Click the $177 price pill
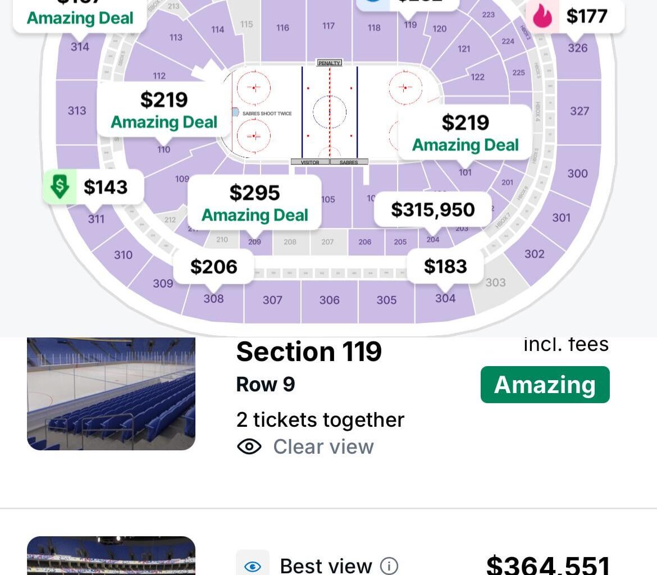The width and height of the screenshot is (657, 575). click(x=586, y=16)
